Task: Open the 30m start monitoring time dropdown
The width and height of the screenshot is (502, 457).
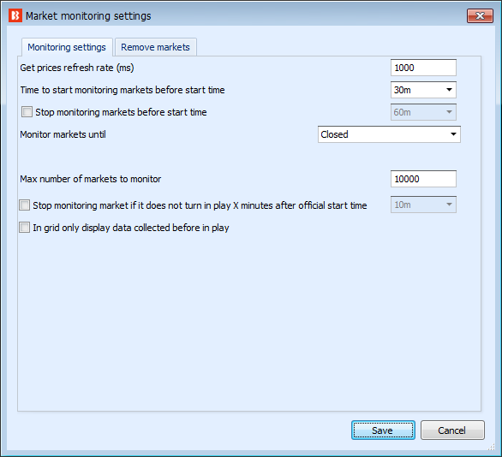Action: pos(423,90)
